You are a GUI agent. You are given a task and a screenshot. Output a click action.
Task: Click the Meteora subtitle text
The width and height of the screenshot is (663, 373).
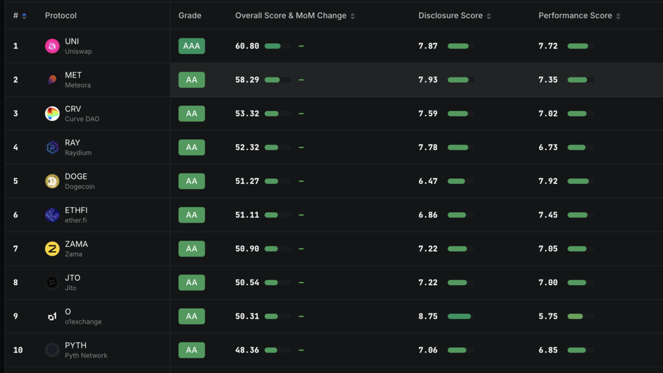point(78,85)
